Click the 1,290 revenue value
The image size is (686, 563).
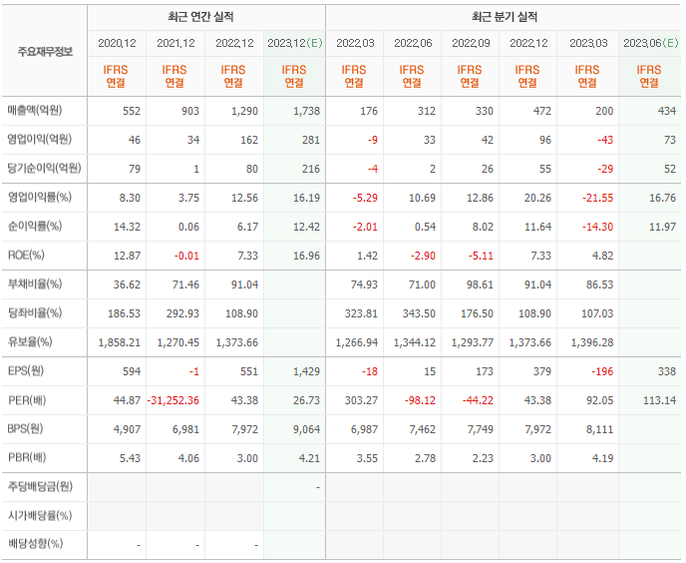pyautogui.click(x=244, y=111)
